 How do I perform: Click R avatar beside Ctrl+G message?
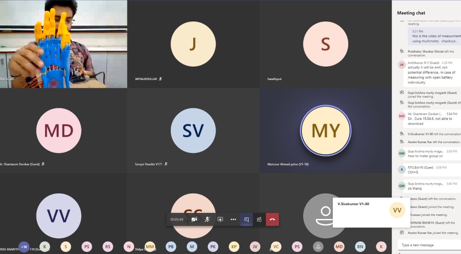[x=402, y=170]
